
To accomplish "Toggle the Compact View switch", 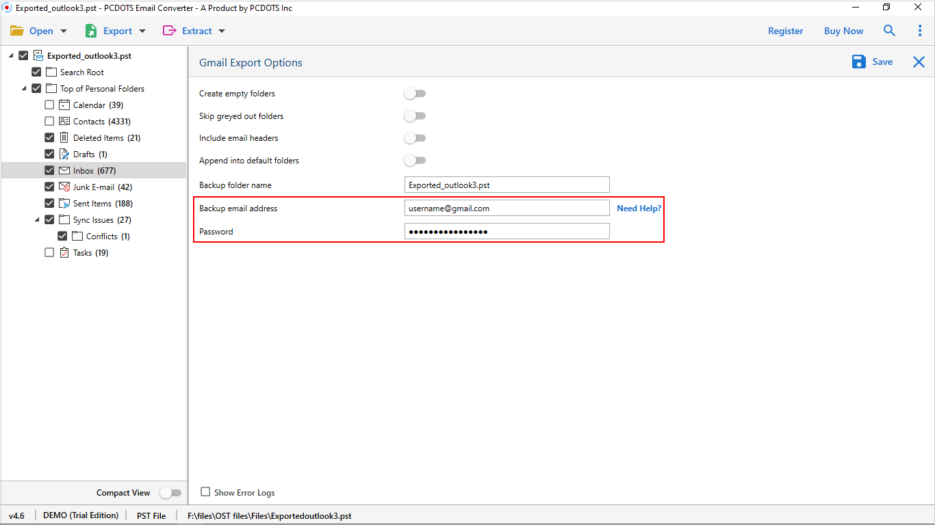I will pyautogui.click(x=170, y=493).
